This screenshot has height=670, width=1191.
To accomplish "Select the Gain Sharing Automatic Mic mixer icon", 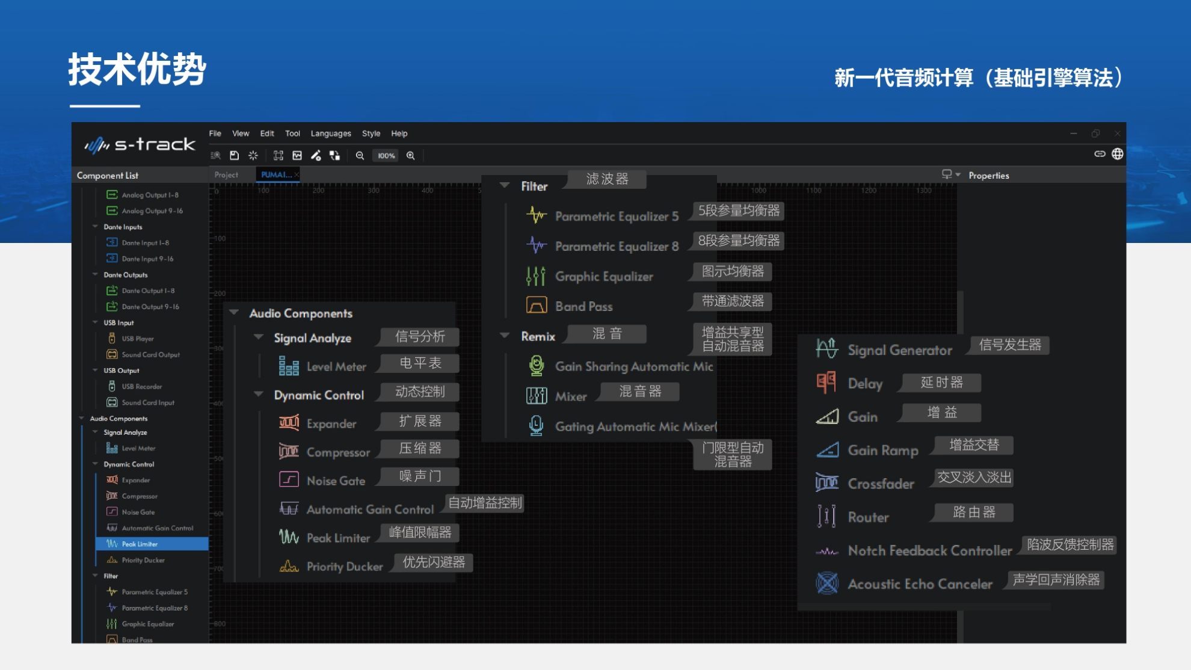I will [x=536, y=366].
